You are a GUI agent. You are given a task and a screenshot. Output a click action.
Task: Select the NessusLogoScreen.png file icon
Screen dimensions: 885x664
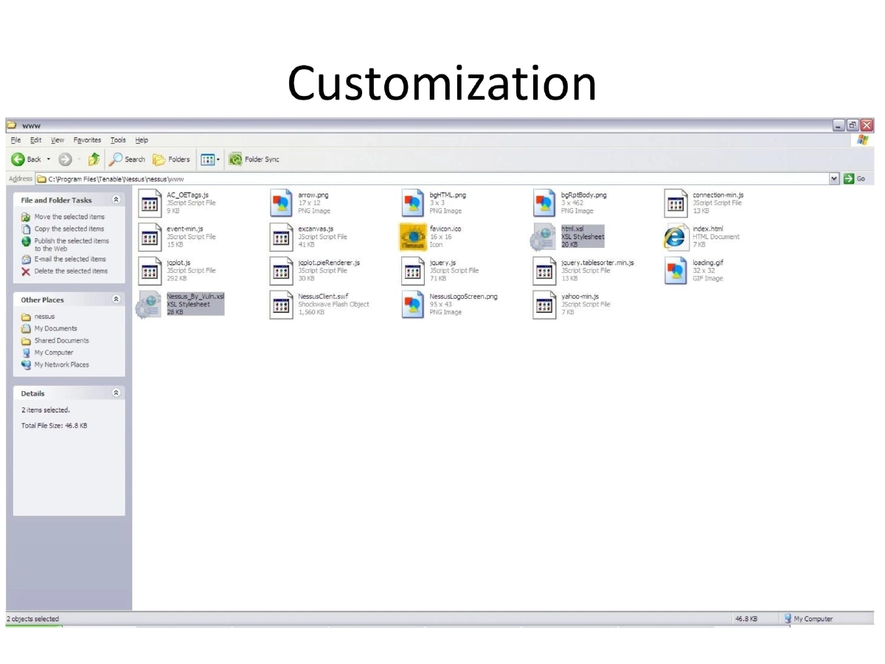413,305
